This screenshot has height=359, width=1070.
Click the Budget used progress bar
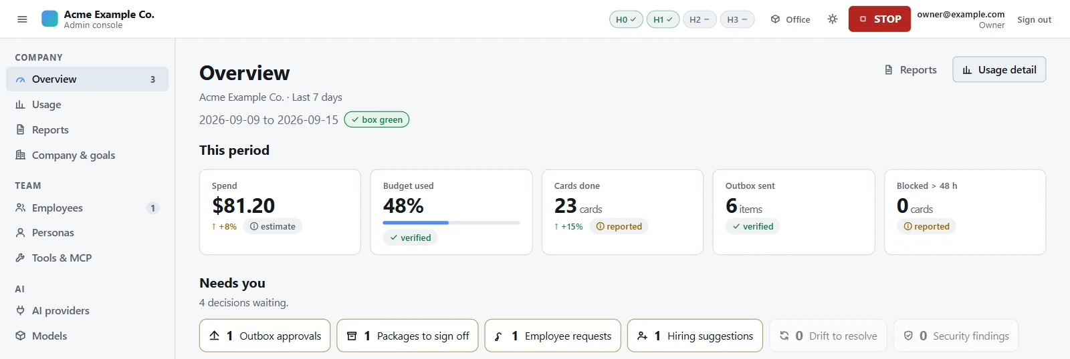(451, 222)
